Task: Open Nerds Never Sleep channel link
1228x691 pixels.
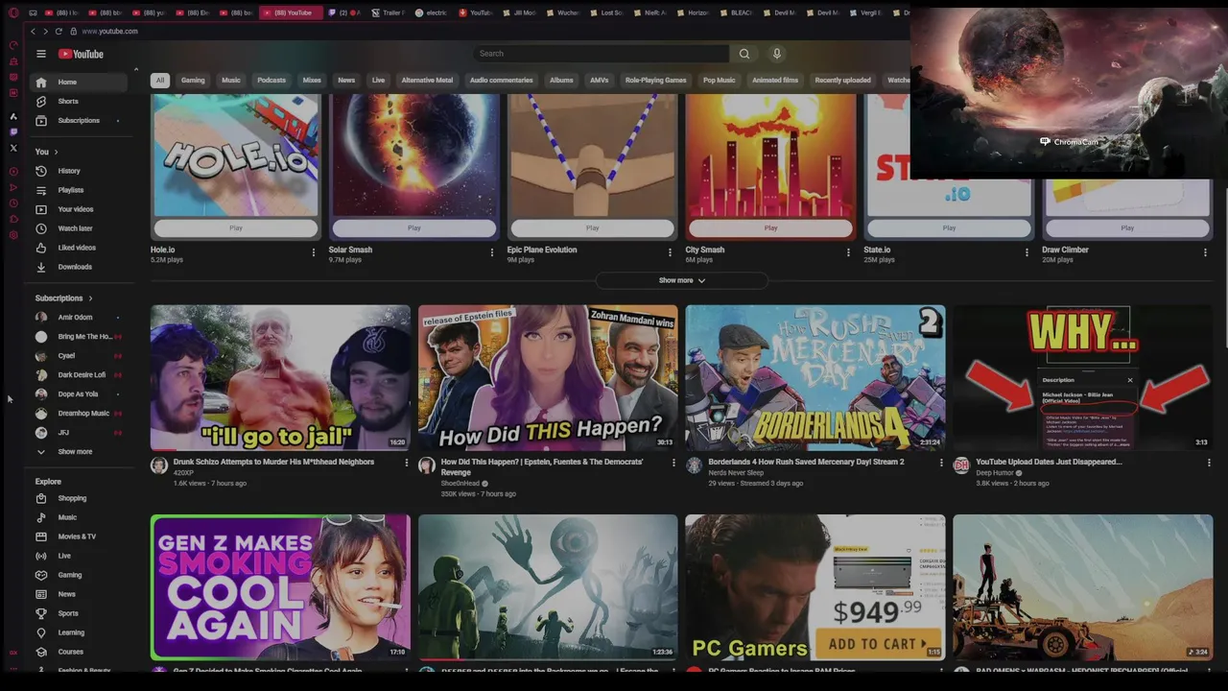Action: (x=737, y=473)
